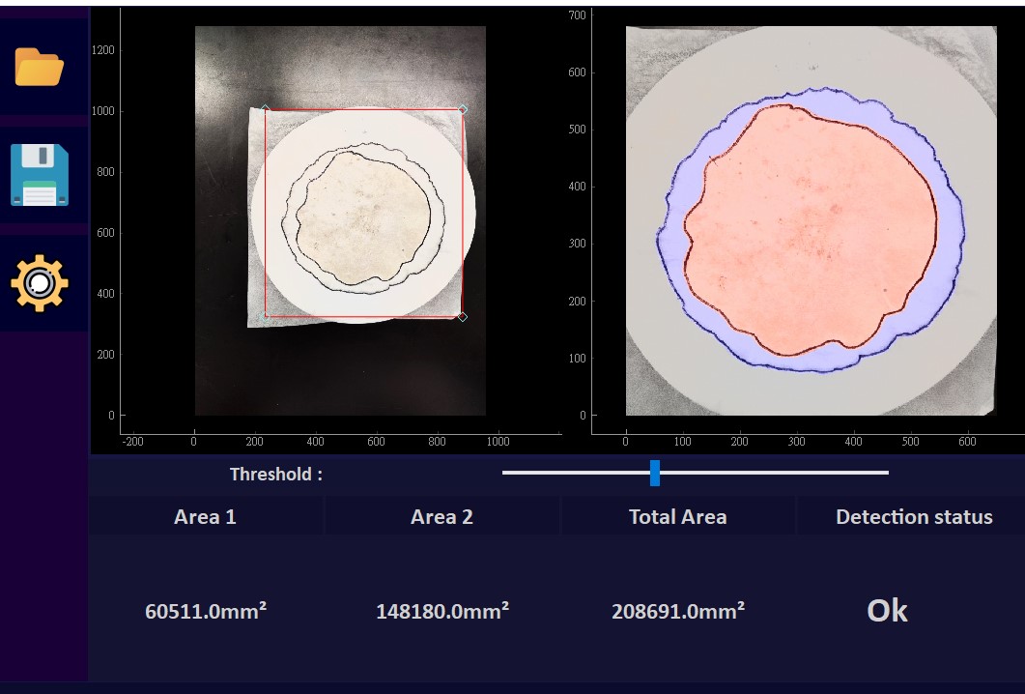Screen dimensions: 1025x694
Task: Click the Area 1 column header
Action: 205,517
